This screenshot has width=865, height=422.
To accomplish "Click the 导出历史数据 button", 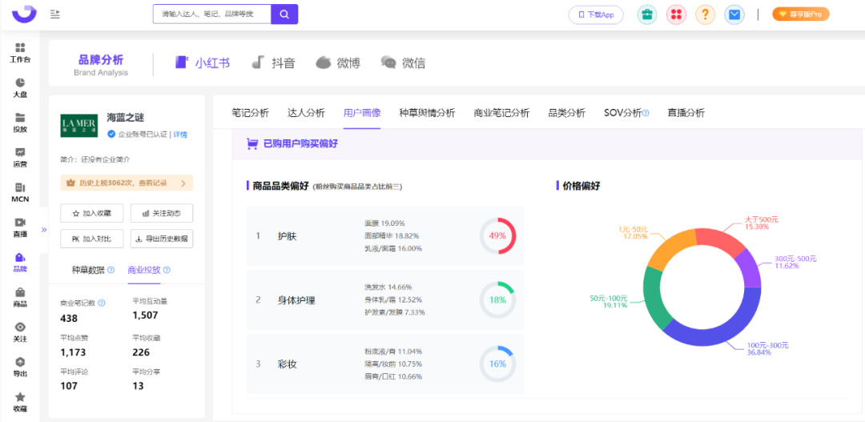I will 162,239.
